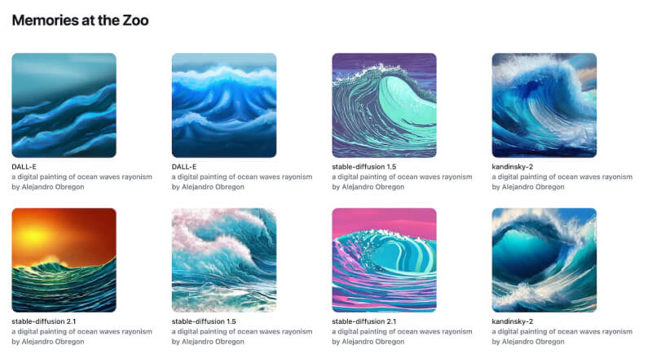
Task: Select the purple-sky stable-diffusion 1.5 wave image
Action: [384, 105]
